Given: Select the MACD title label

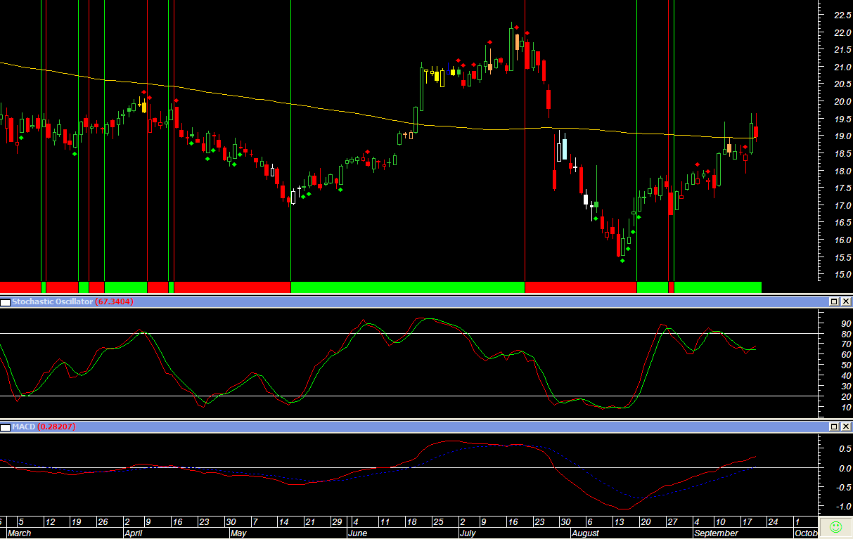Looking at the screenshot, I should point(23,427).
